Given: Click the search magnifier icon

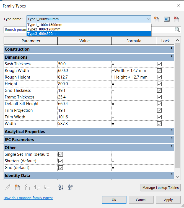Looking at the screenshot, I should click(177, 30).
